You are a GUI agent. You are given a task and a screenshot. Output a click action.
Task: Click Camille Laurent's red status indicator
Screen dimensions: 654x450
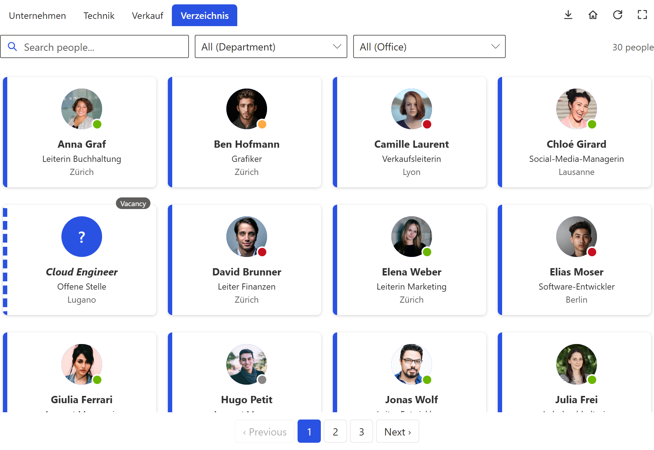pyautogui.click(x=427, y=124)
